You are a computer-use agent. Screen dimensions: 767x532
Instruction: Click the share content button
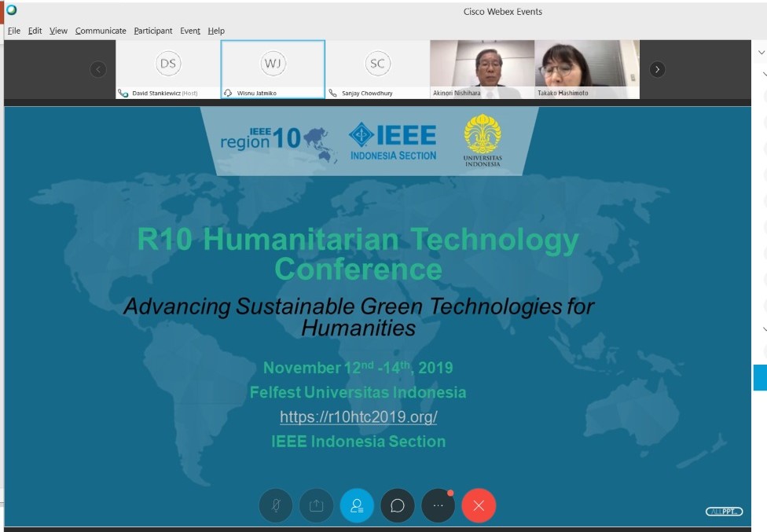tap(317, 505)
